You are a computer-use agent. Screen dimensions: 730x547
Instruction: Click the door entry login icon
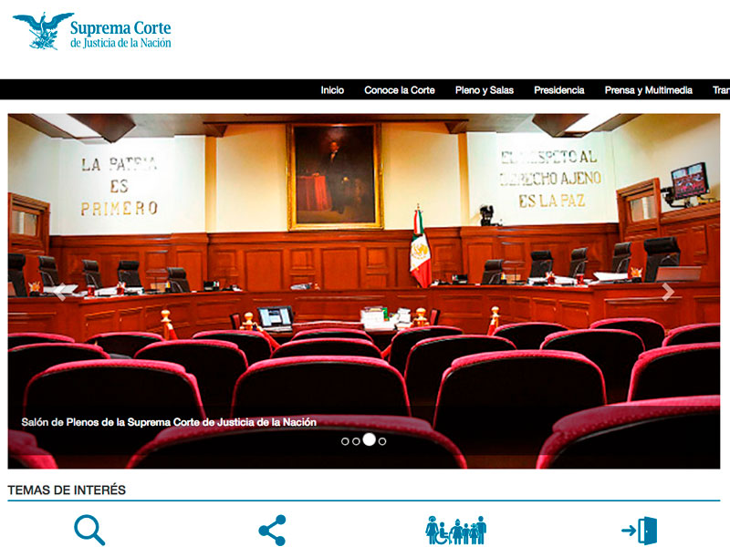point(640,531)
